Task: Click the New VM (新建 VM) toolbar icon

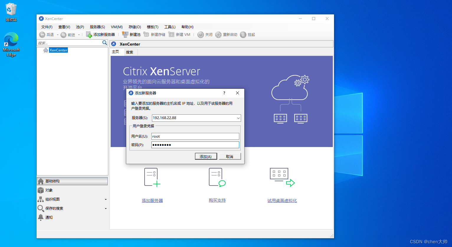Action: 171,34
